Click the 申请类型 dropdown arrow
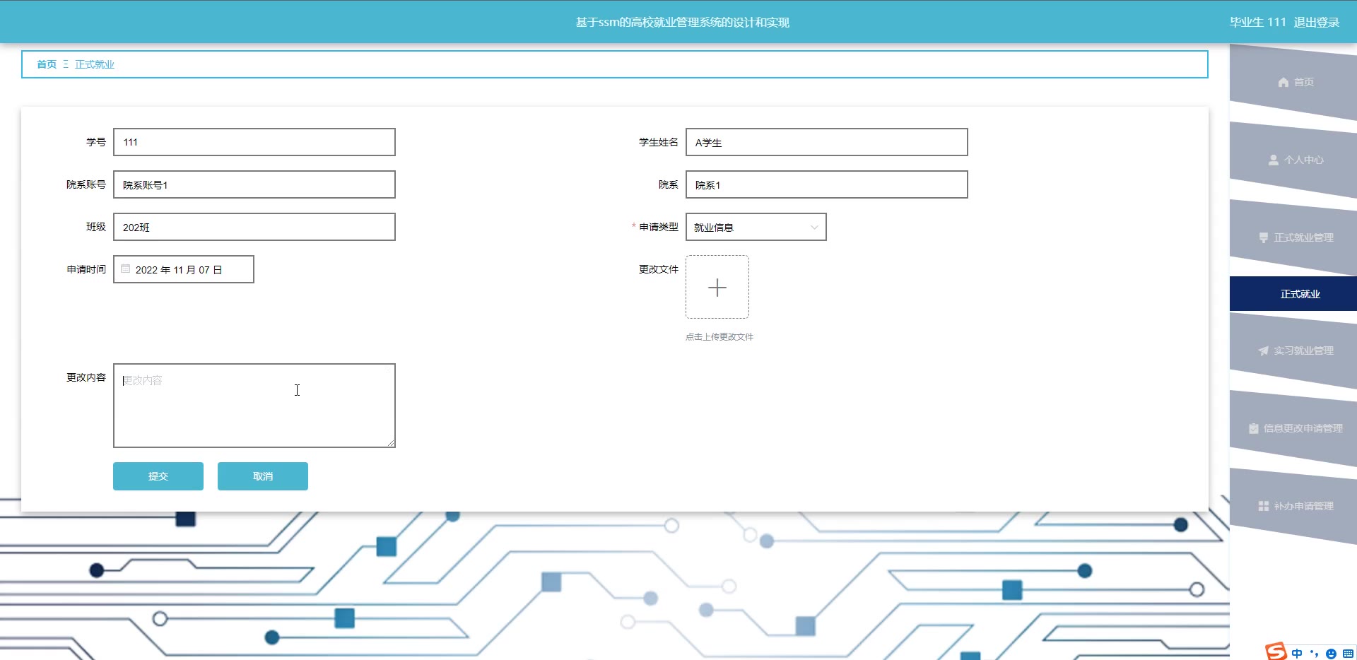This screenshot has height=660, width=1357. [x=814, y=227]
